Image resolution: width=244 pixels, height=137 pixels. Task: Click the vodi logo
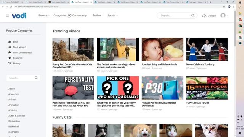[19, 16]
